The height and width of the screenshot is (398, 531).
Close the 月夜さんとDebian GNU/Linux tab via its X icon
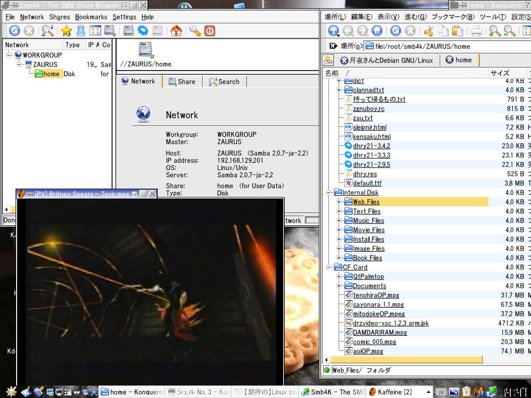pos(344,61)
